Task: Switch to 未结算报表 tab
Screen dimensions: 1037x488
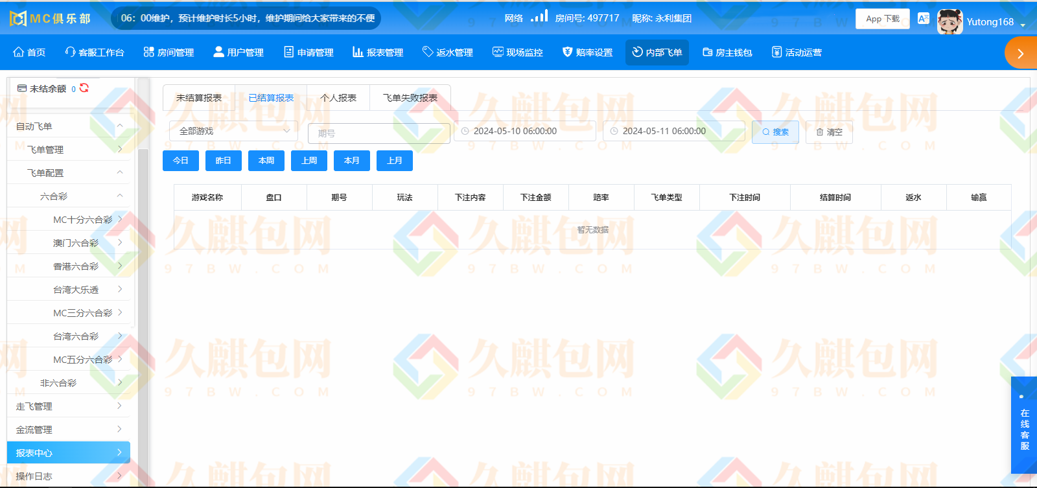Action: [x=199, y=98]
